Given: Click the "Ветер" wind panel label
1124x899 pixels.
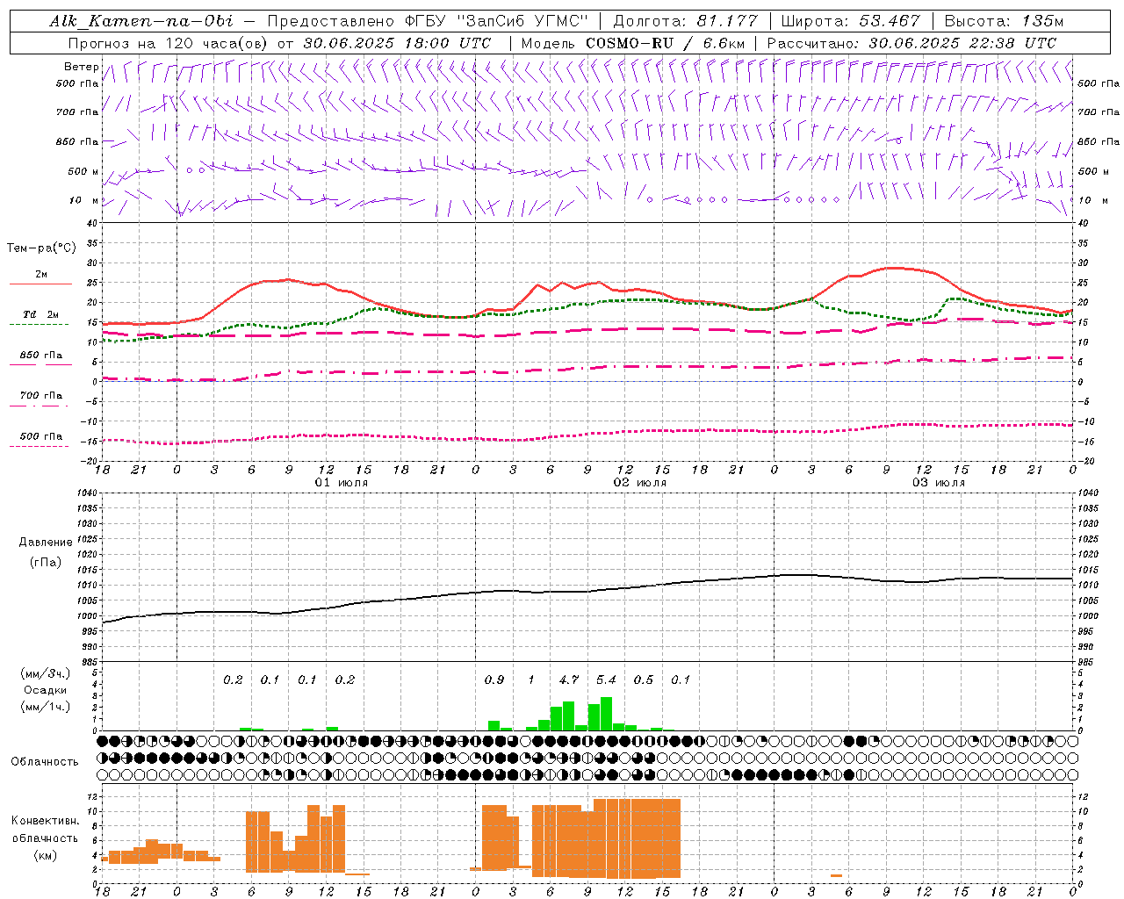Looking at the screenshot, I should pyautogui.click(x=82, y=67).
